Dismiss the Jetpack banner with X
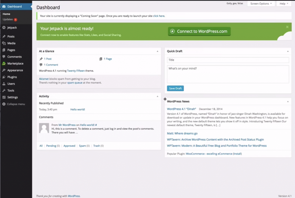 (x=287, y=27)
